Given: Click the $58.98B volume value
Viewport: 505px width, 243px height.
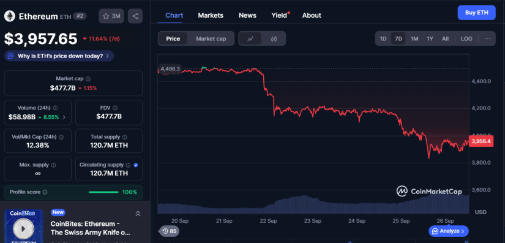Looking at the screenshot, I should click(22, 117).
